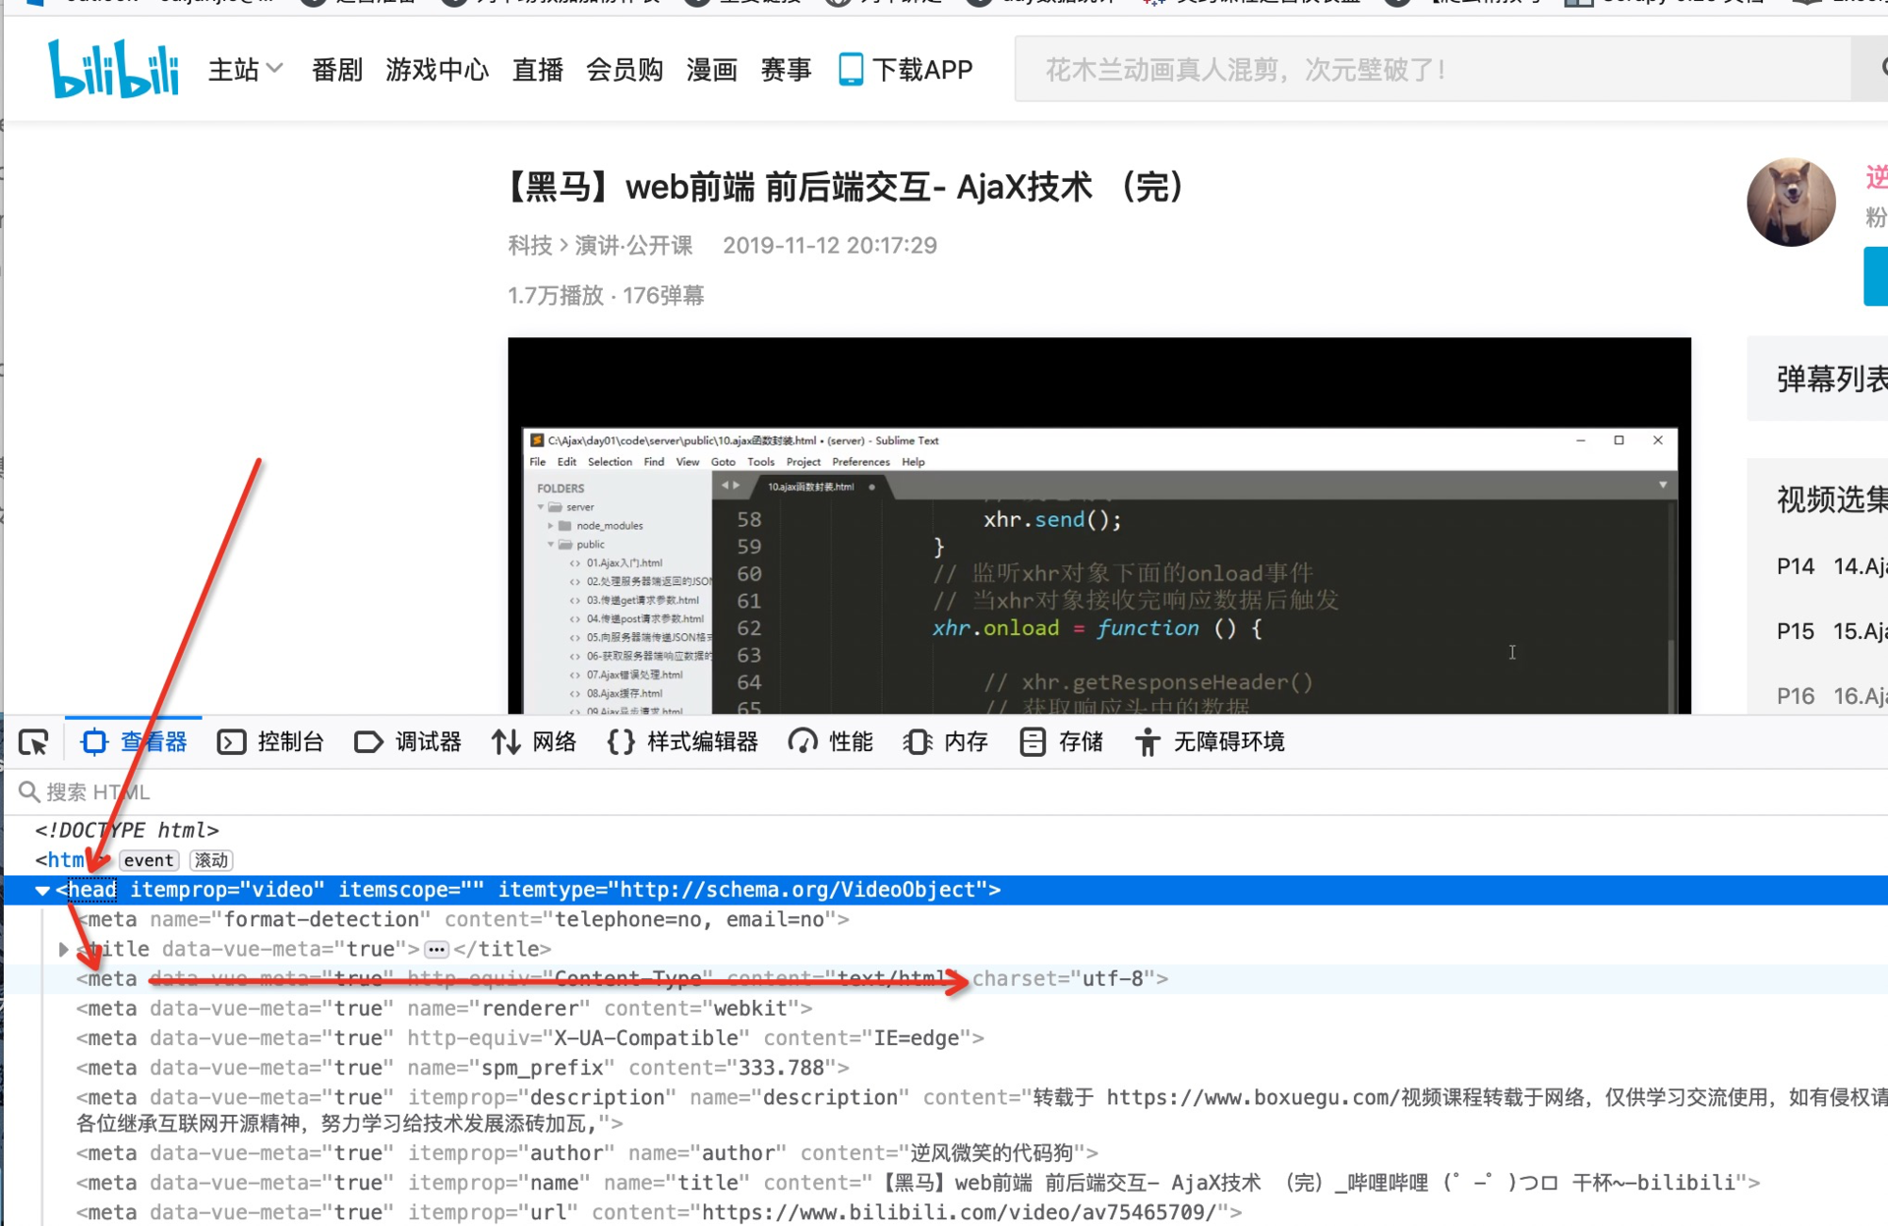Open the 性能 performance tab
Screen dimensions: 1888x1226
tap(830, 742)
